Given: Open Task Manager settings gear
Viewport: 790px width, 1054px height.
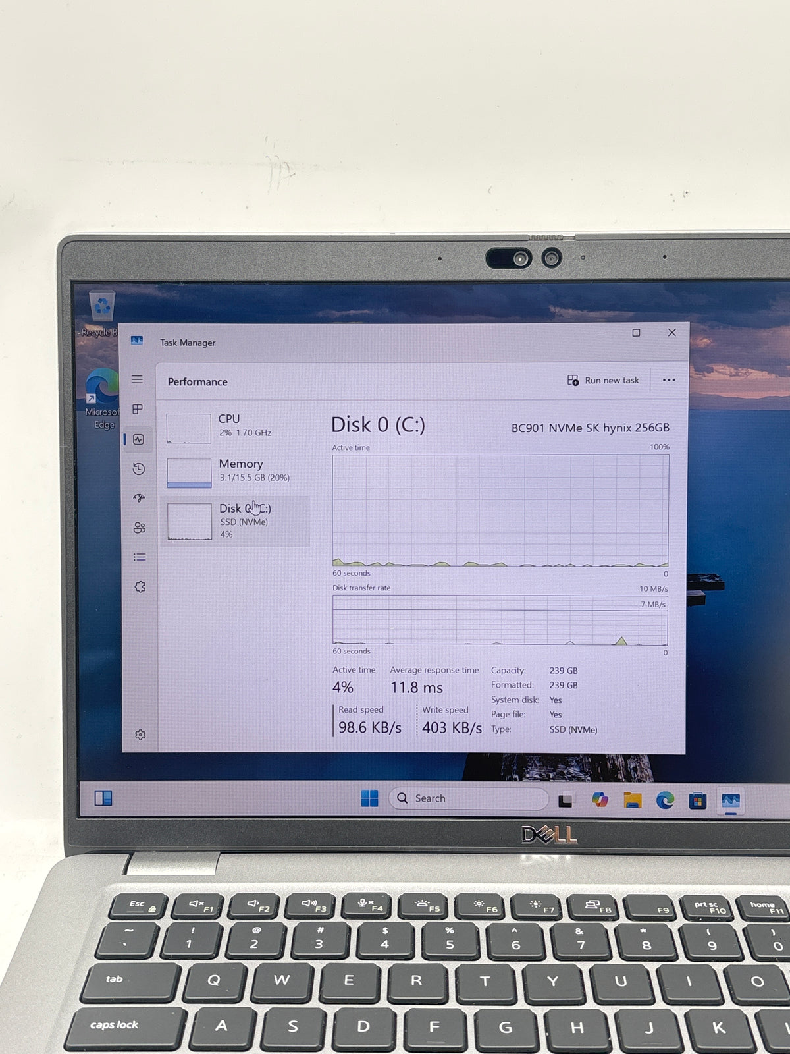Looking at the screenshot, I should 140,735.
